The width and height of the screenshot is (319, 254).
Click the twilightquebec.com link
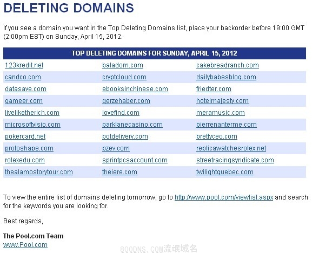coord(225,172)
